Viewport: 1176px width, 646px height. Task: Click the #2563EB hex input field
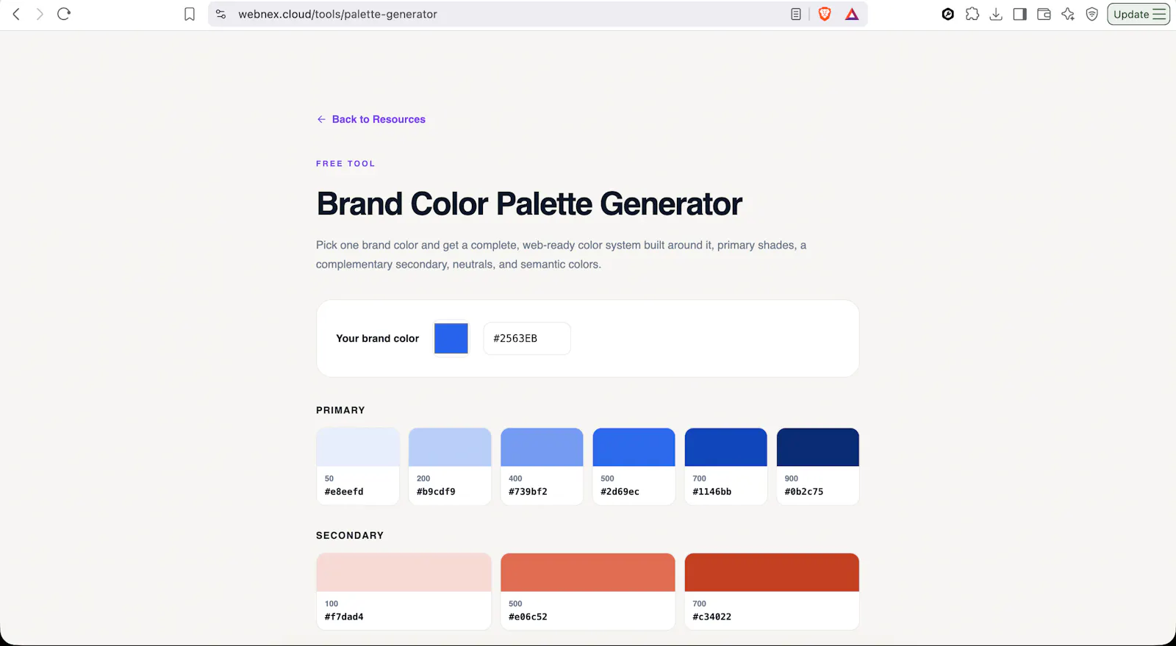(x=527, y=338)
